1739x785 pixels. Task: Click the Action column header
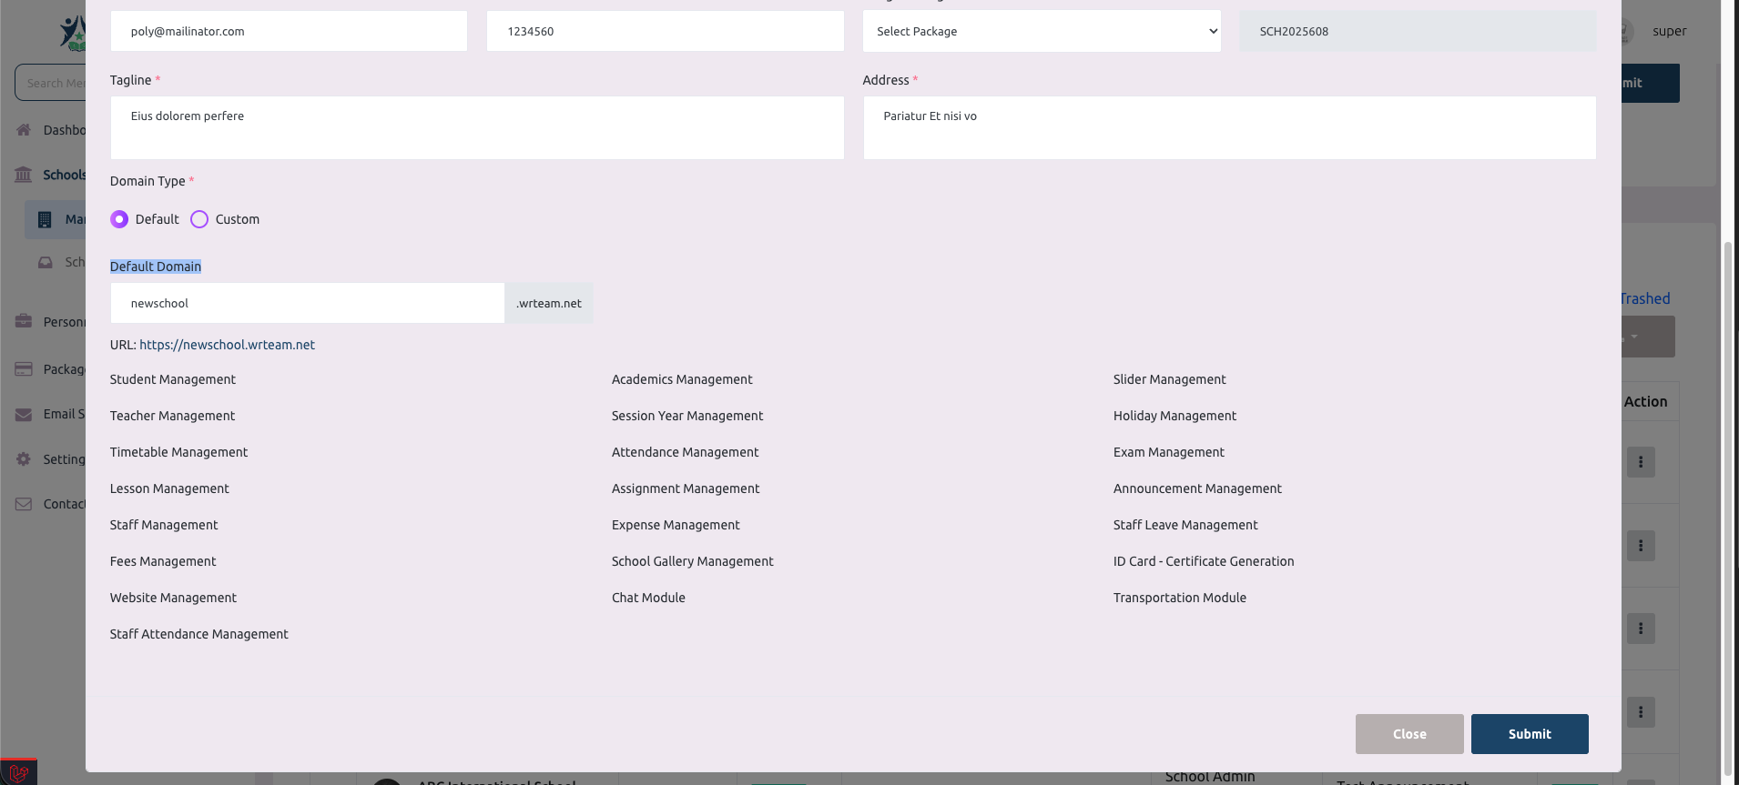click(1646, 401)
